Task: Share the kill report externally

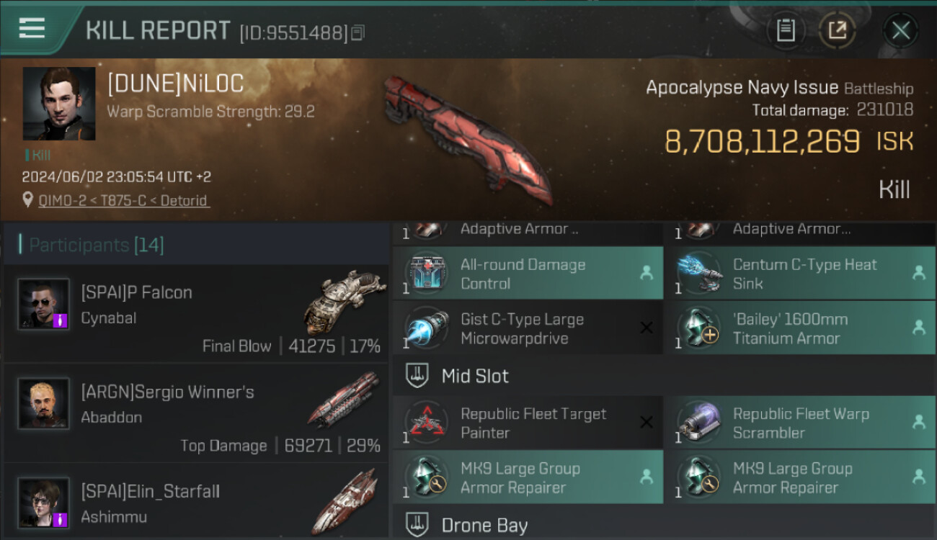Action: (x=838, y=30)
